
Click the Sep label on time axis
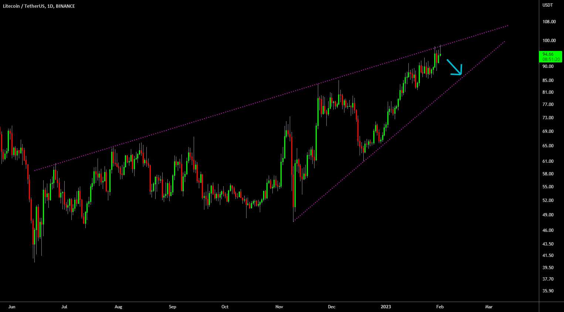172,307
